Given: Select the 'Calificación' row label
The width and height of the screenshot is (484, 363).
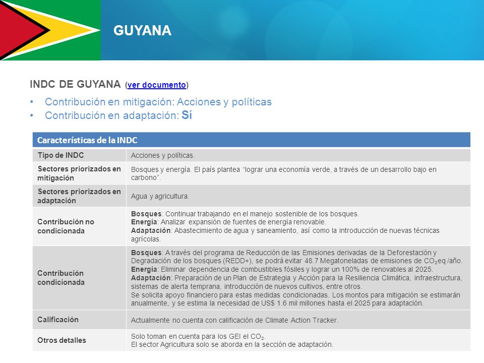Looking at the screenshot, I should coord(58,320).
